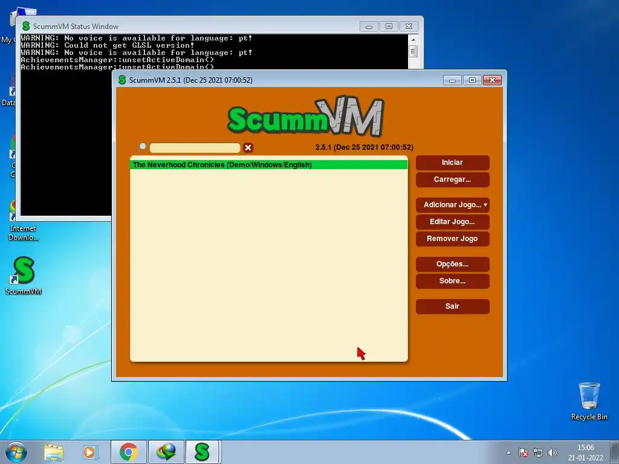Click the ScummVM Status Window title icon
The image size is (619, 464).
[x=26, y=26]
